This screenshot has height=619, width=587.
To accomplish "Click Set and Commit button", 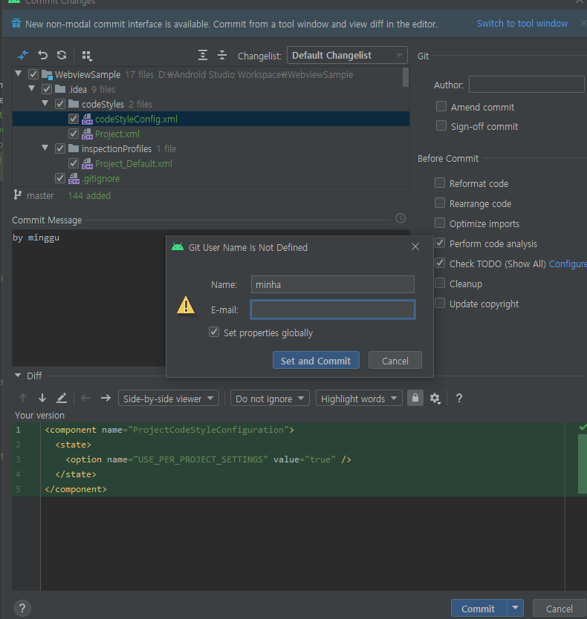I will (316, 361).
